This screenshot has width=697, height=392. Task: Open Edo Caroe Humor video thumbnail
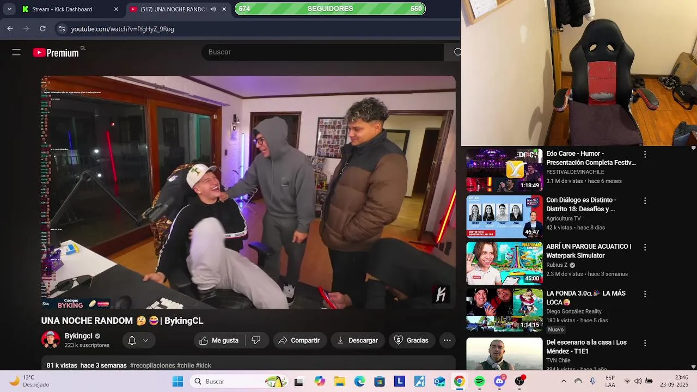504,170
